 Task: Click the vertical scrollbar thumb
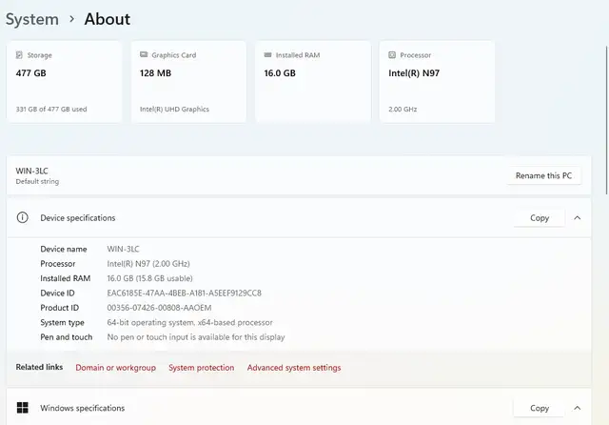point(606,120)
